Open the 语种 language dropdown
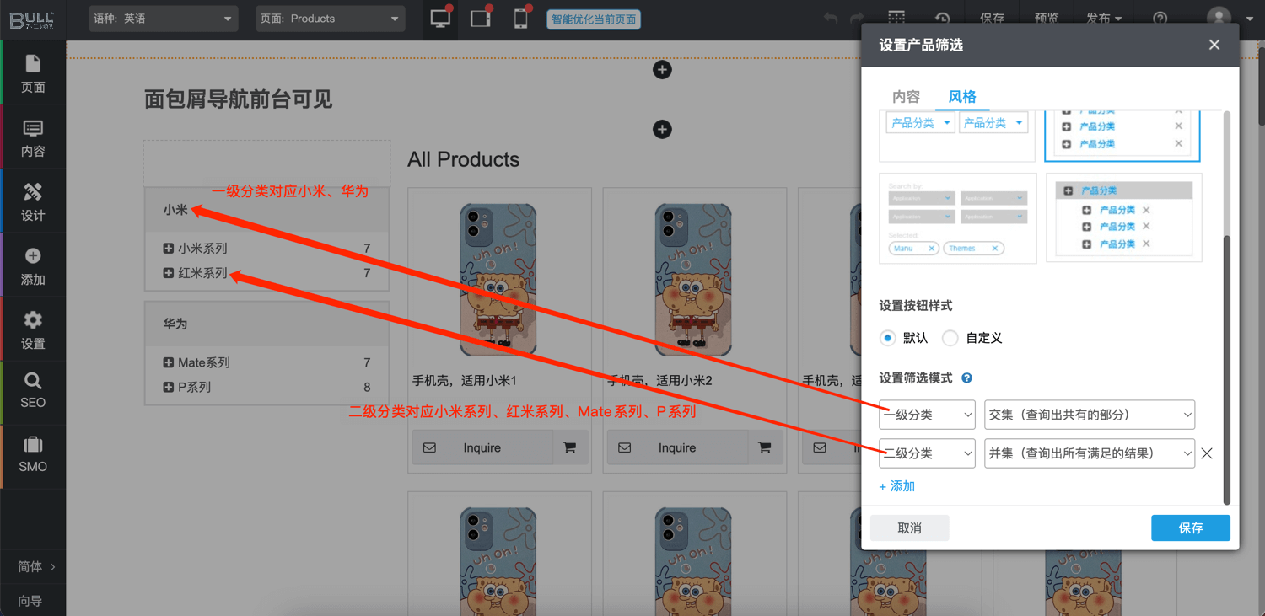Image resolution: width=1265 pixels, height=616 pixels. coord(163,19)
